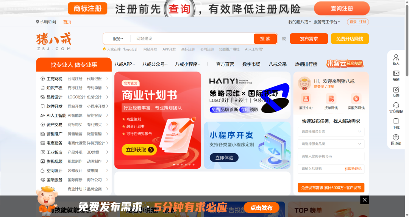This screenshot has width=409, height=217.
Task: Click the HANYI 策略思维 advertisement card
Action: coord(247,95)
